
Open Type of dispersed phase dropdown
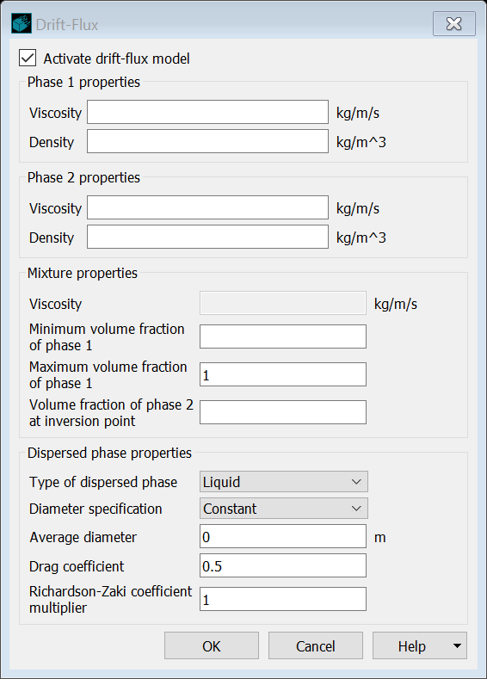[284, 482]
